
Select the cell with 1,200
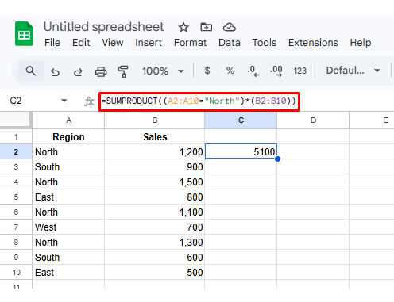[155, 151]
